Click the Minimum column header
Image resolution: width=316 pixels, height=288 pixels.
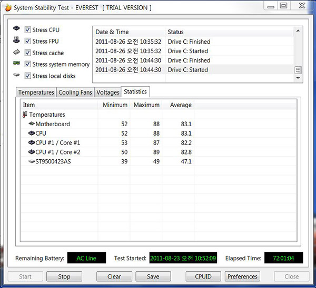pyautogui.click(x=114, y=105)
